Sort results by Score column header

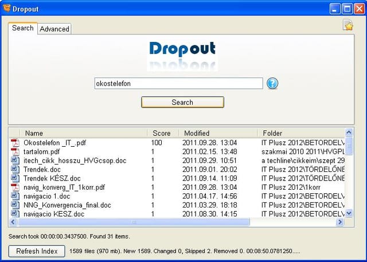(163, 133)
